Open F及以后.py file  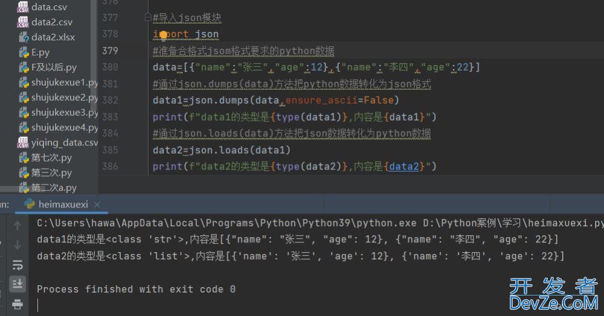[x=54, y=68]
